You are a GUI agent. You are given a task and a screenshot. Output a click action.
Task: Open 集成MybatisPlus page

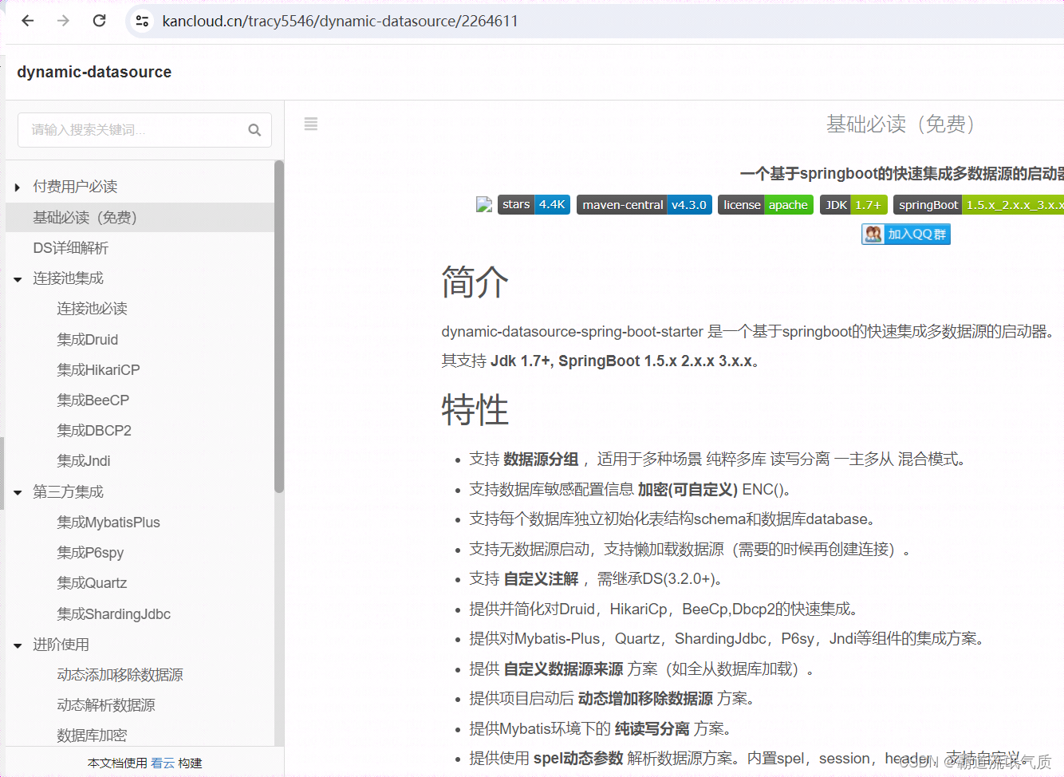click(108, 523)
